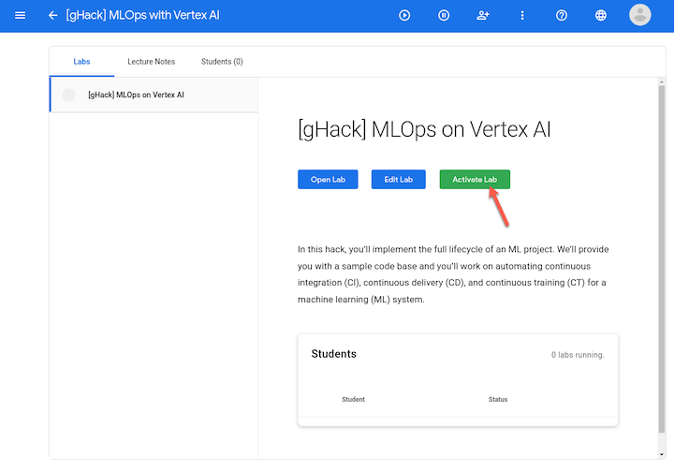Image resolution: width=674 pixels, height=471 pixels.
Task: Switch to the Labs tab
Action: coord(81,62)
